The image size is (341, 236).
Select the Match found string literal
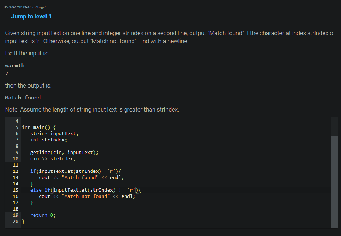tap(79, 177)
